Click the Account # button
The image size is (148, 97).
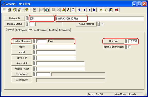(x=22, y=63)
